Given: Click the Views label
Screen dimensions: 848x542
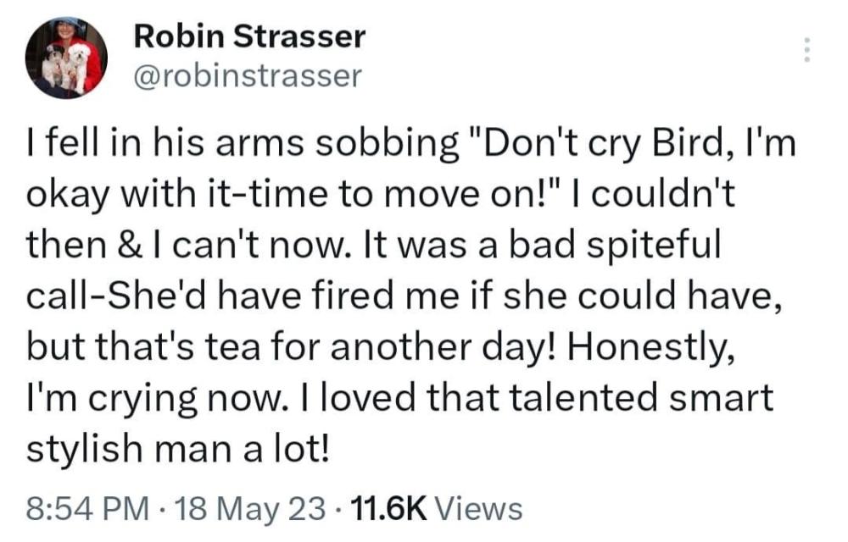Looking at the screenshot, I should [x=483, y=508].
